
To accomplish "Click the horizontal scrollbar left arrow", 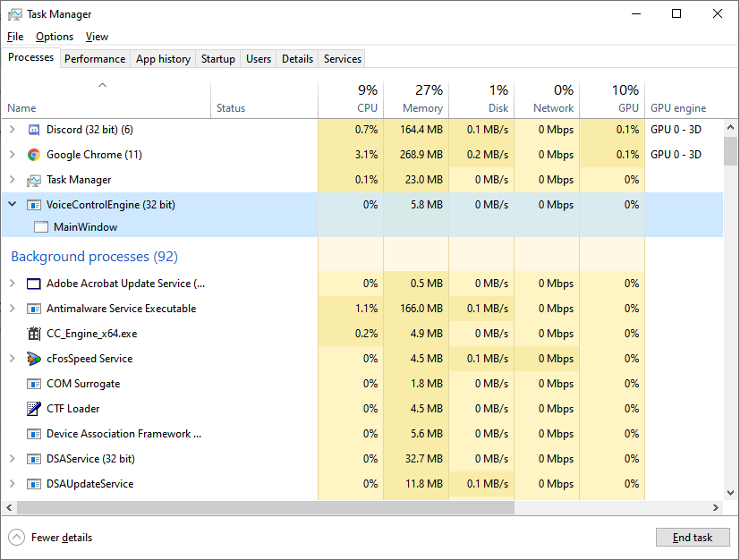I will click(9, 507).
